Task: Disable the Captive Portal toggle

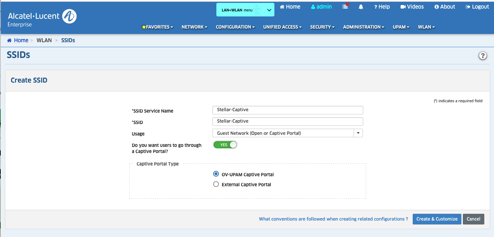Action: (225, 145)
